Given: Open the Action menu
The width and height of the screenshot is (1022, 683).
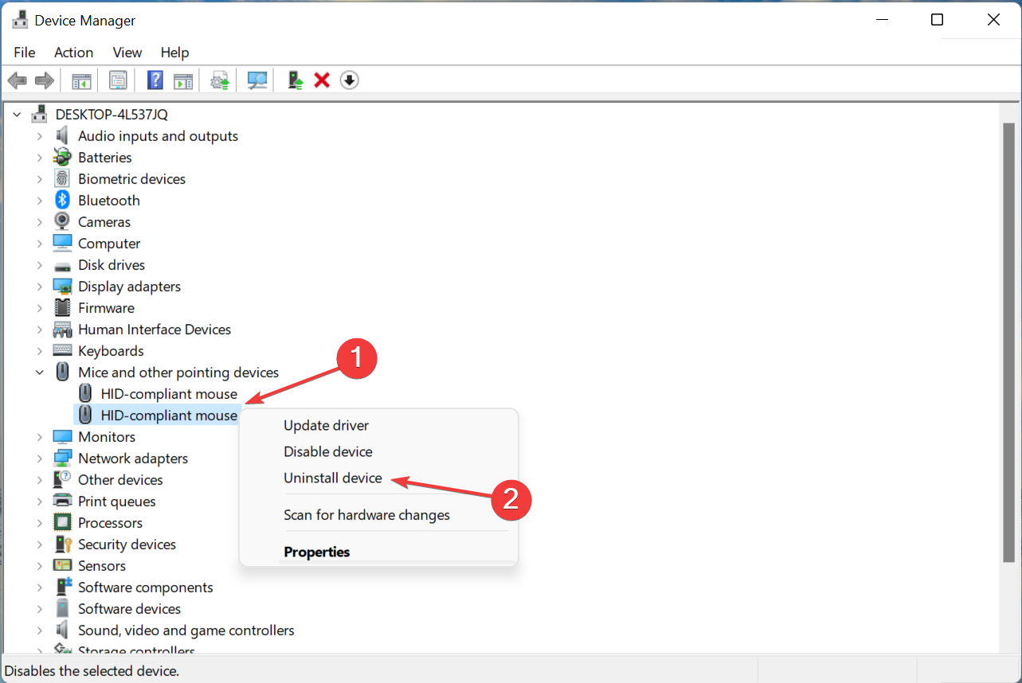Looking at the screenshot, I should tap(73, 53).
